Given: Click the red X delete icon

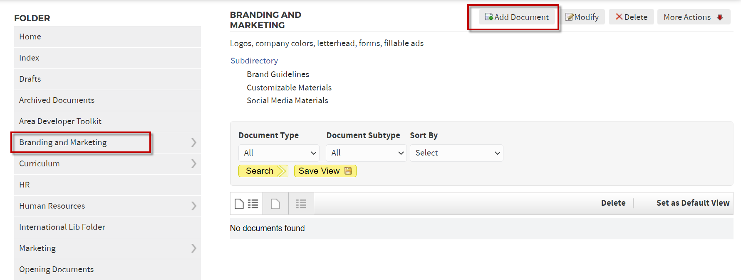Looking at the screenshot, I should 619,17.
